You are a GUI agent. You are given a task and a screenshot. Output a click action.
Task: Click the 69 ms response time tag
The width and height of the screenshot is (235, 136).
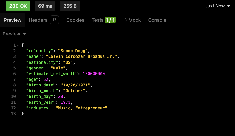click(x=45, y=6)
